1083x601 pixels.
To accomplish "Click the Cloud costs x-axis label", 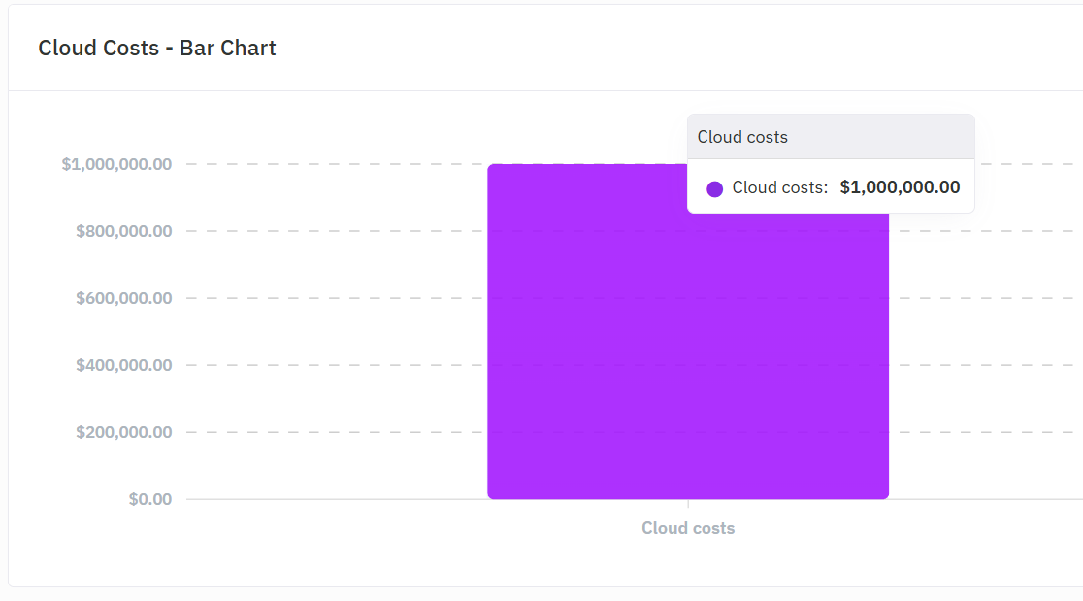I will [688, 527].
